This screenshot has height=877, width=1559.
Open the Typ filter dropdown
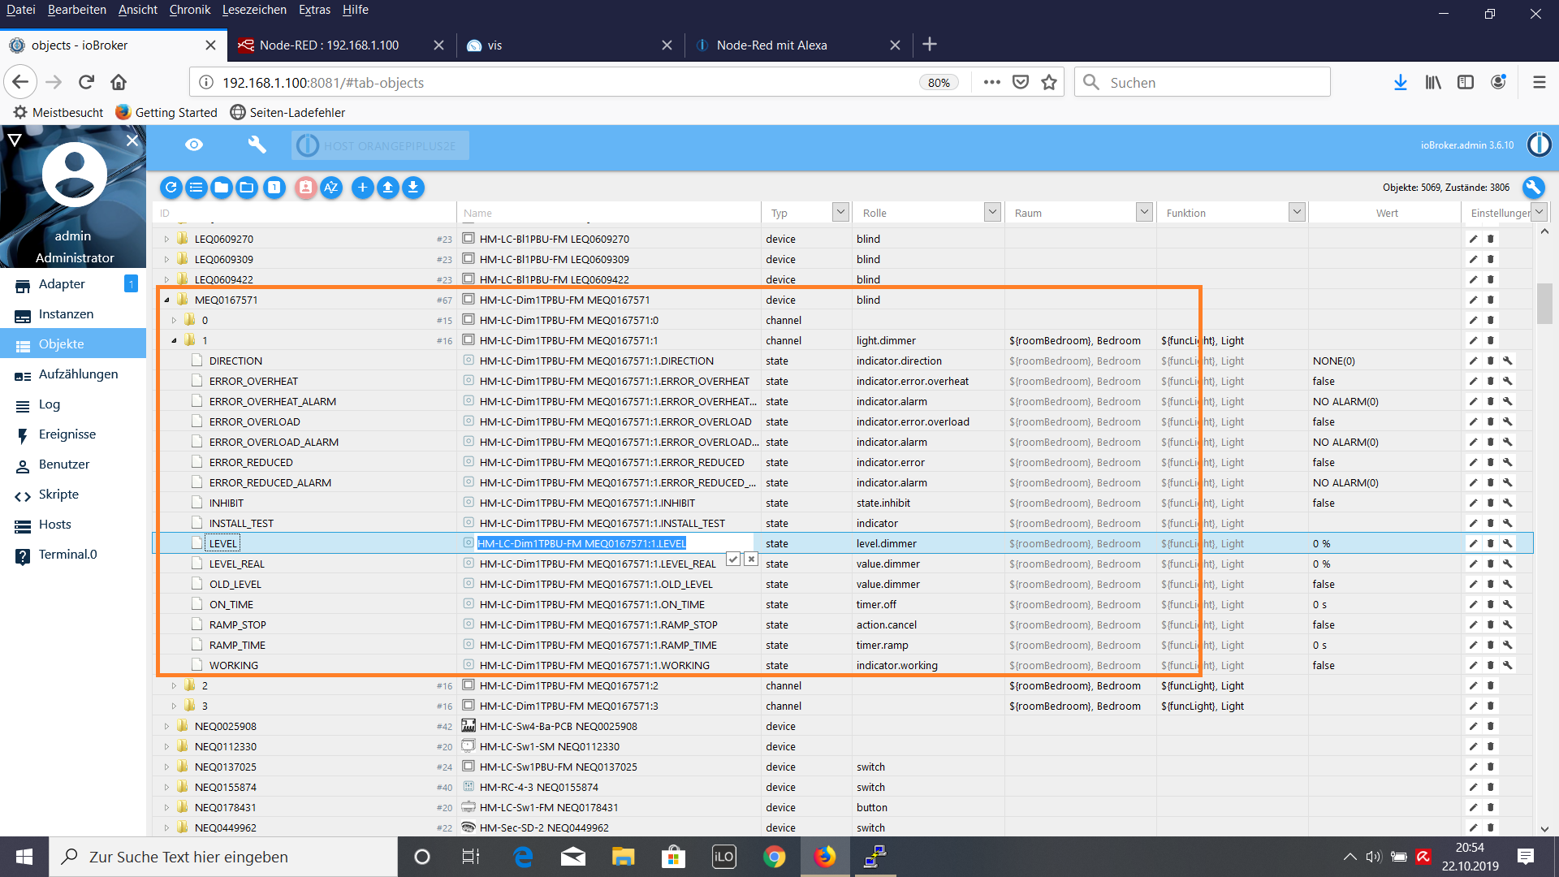pos(840,212)
